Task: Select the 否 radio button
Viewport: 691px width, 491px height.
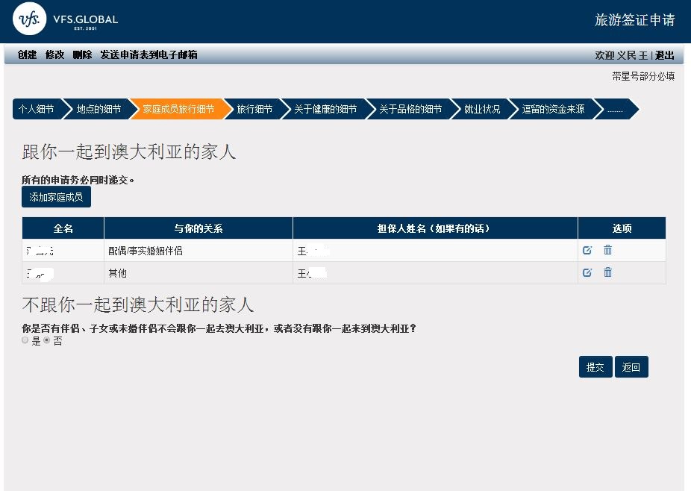Action: (47, 340)
